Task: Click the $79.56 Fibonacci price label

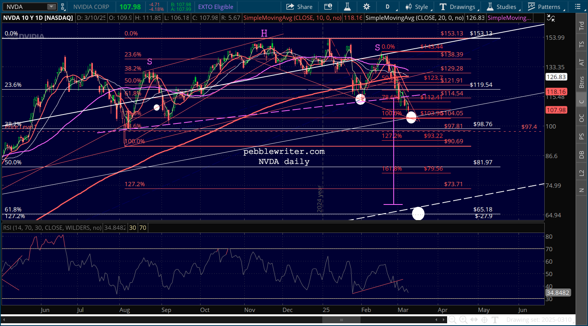Action: (433, 169)
